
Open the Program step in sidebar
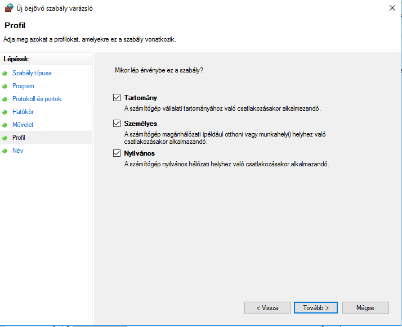click(x=23, y=86)
